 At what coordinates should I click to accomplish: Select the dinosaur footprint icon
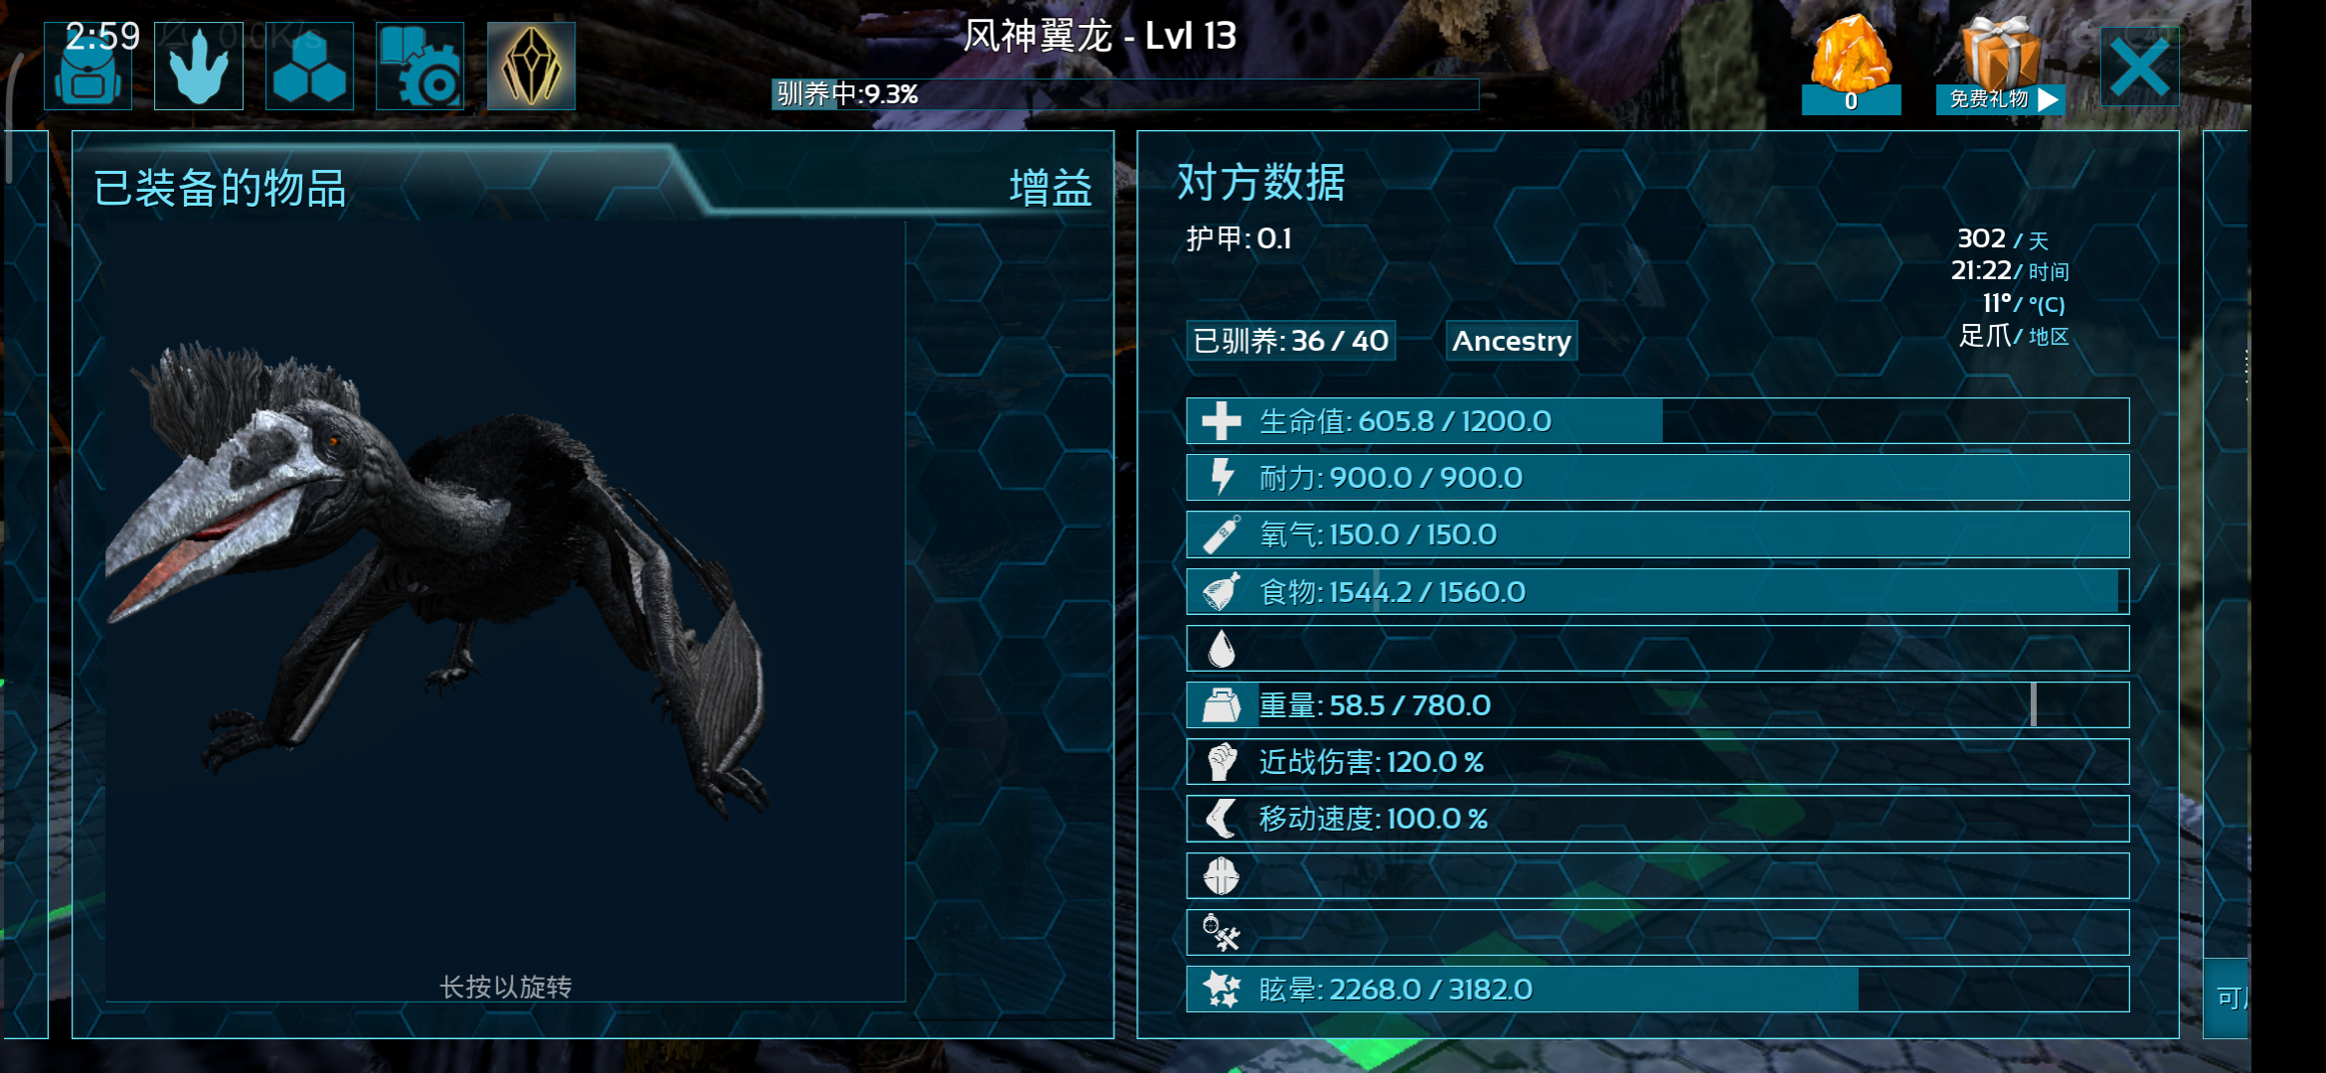pyautogui.click(x=199, y=66)
